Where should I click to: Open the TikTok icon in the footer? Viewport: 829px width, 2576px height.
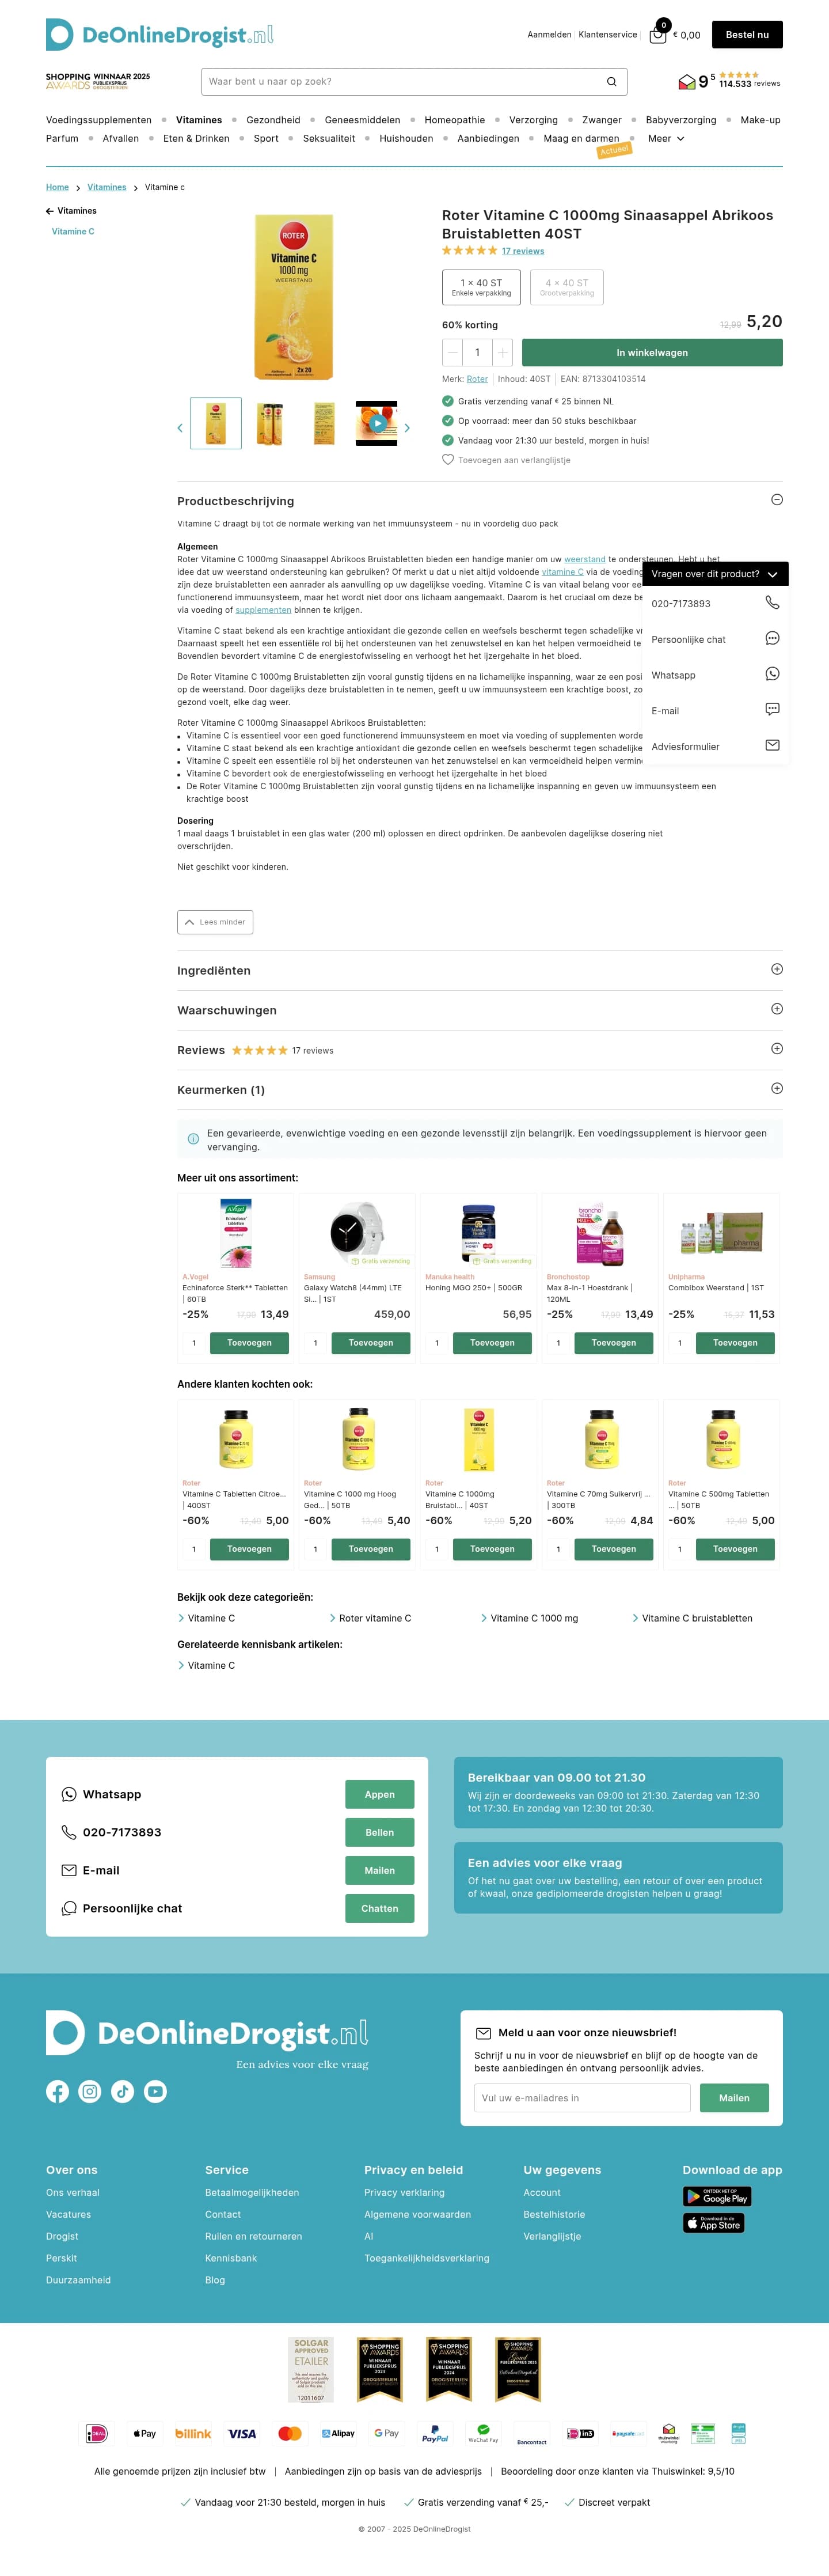pyautogui.click(x=123, y=2091)
